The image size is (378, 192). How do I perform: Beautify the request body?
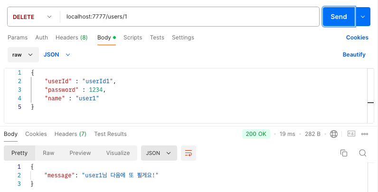[354, 55]
